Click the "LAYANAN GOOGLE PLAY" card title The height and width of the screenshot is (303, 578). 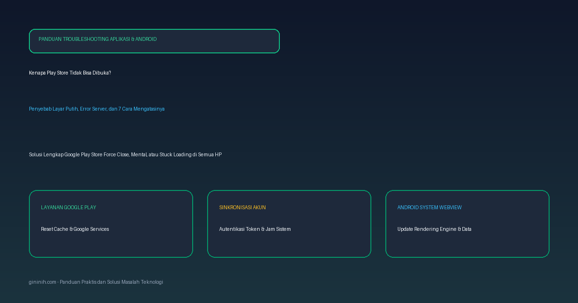(x=68, y=207)
